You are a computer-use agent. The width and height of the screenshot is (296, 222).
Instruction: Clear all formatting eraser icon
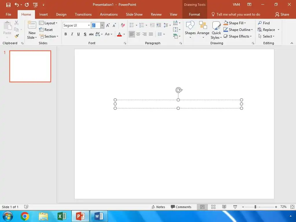point(123,25)
